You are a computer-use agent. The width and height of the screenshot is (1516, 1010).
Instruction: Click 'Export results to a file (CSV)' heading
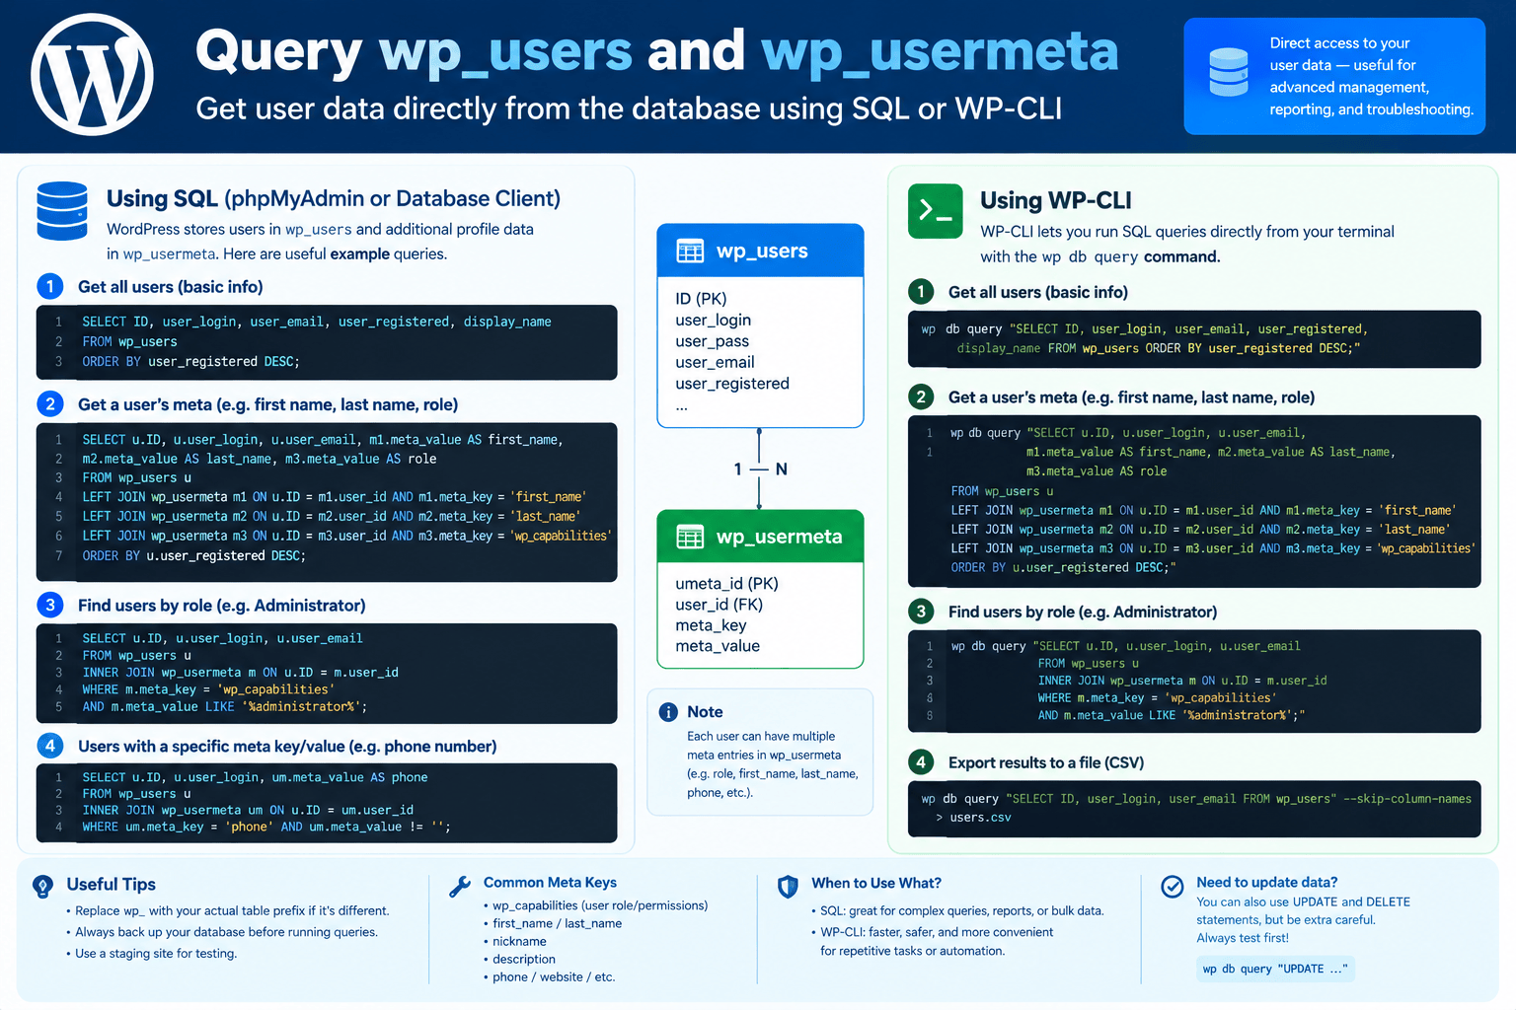tap(1046, 762)
